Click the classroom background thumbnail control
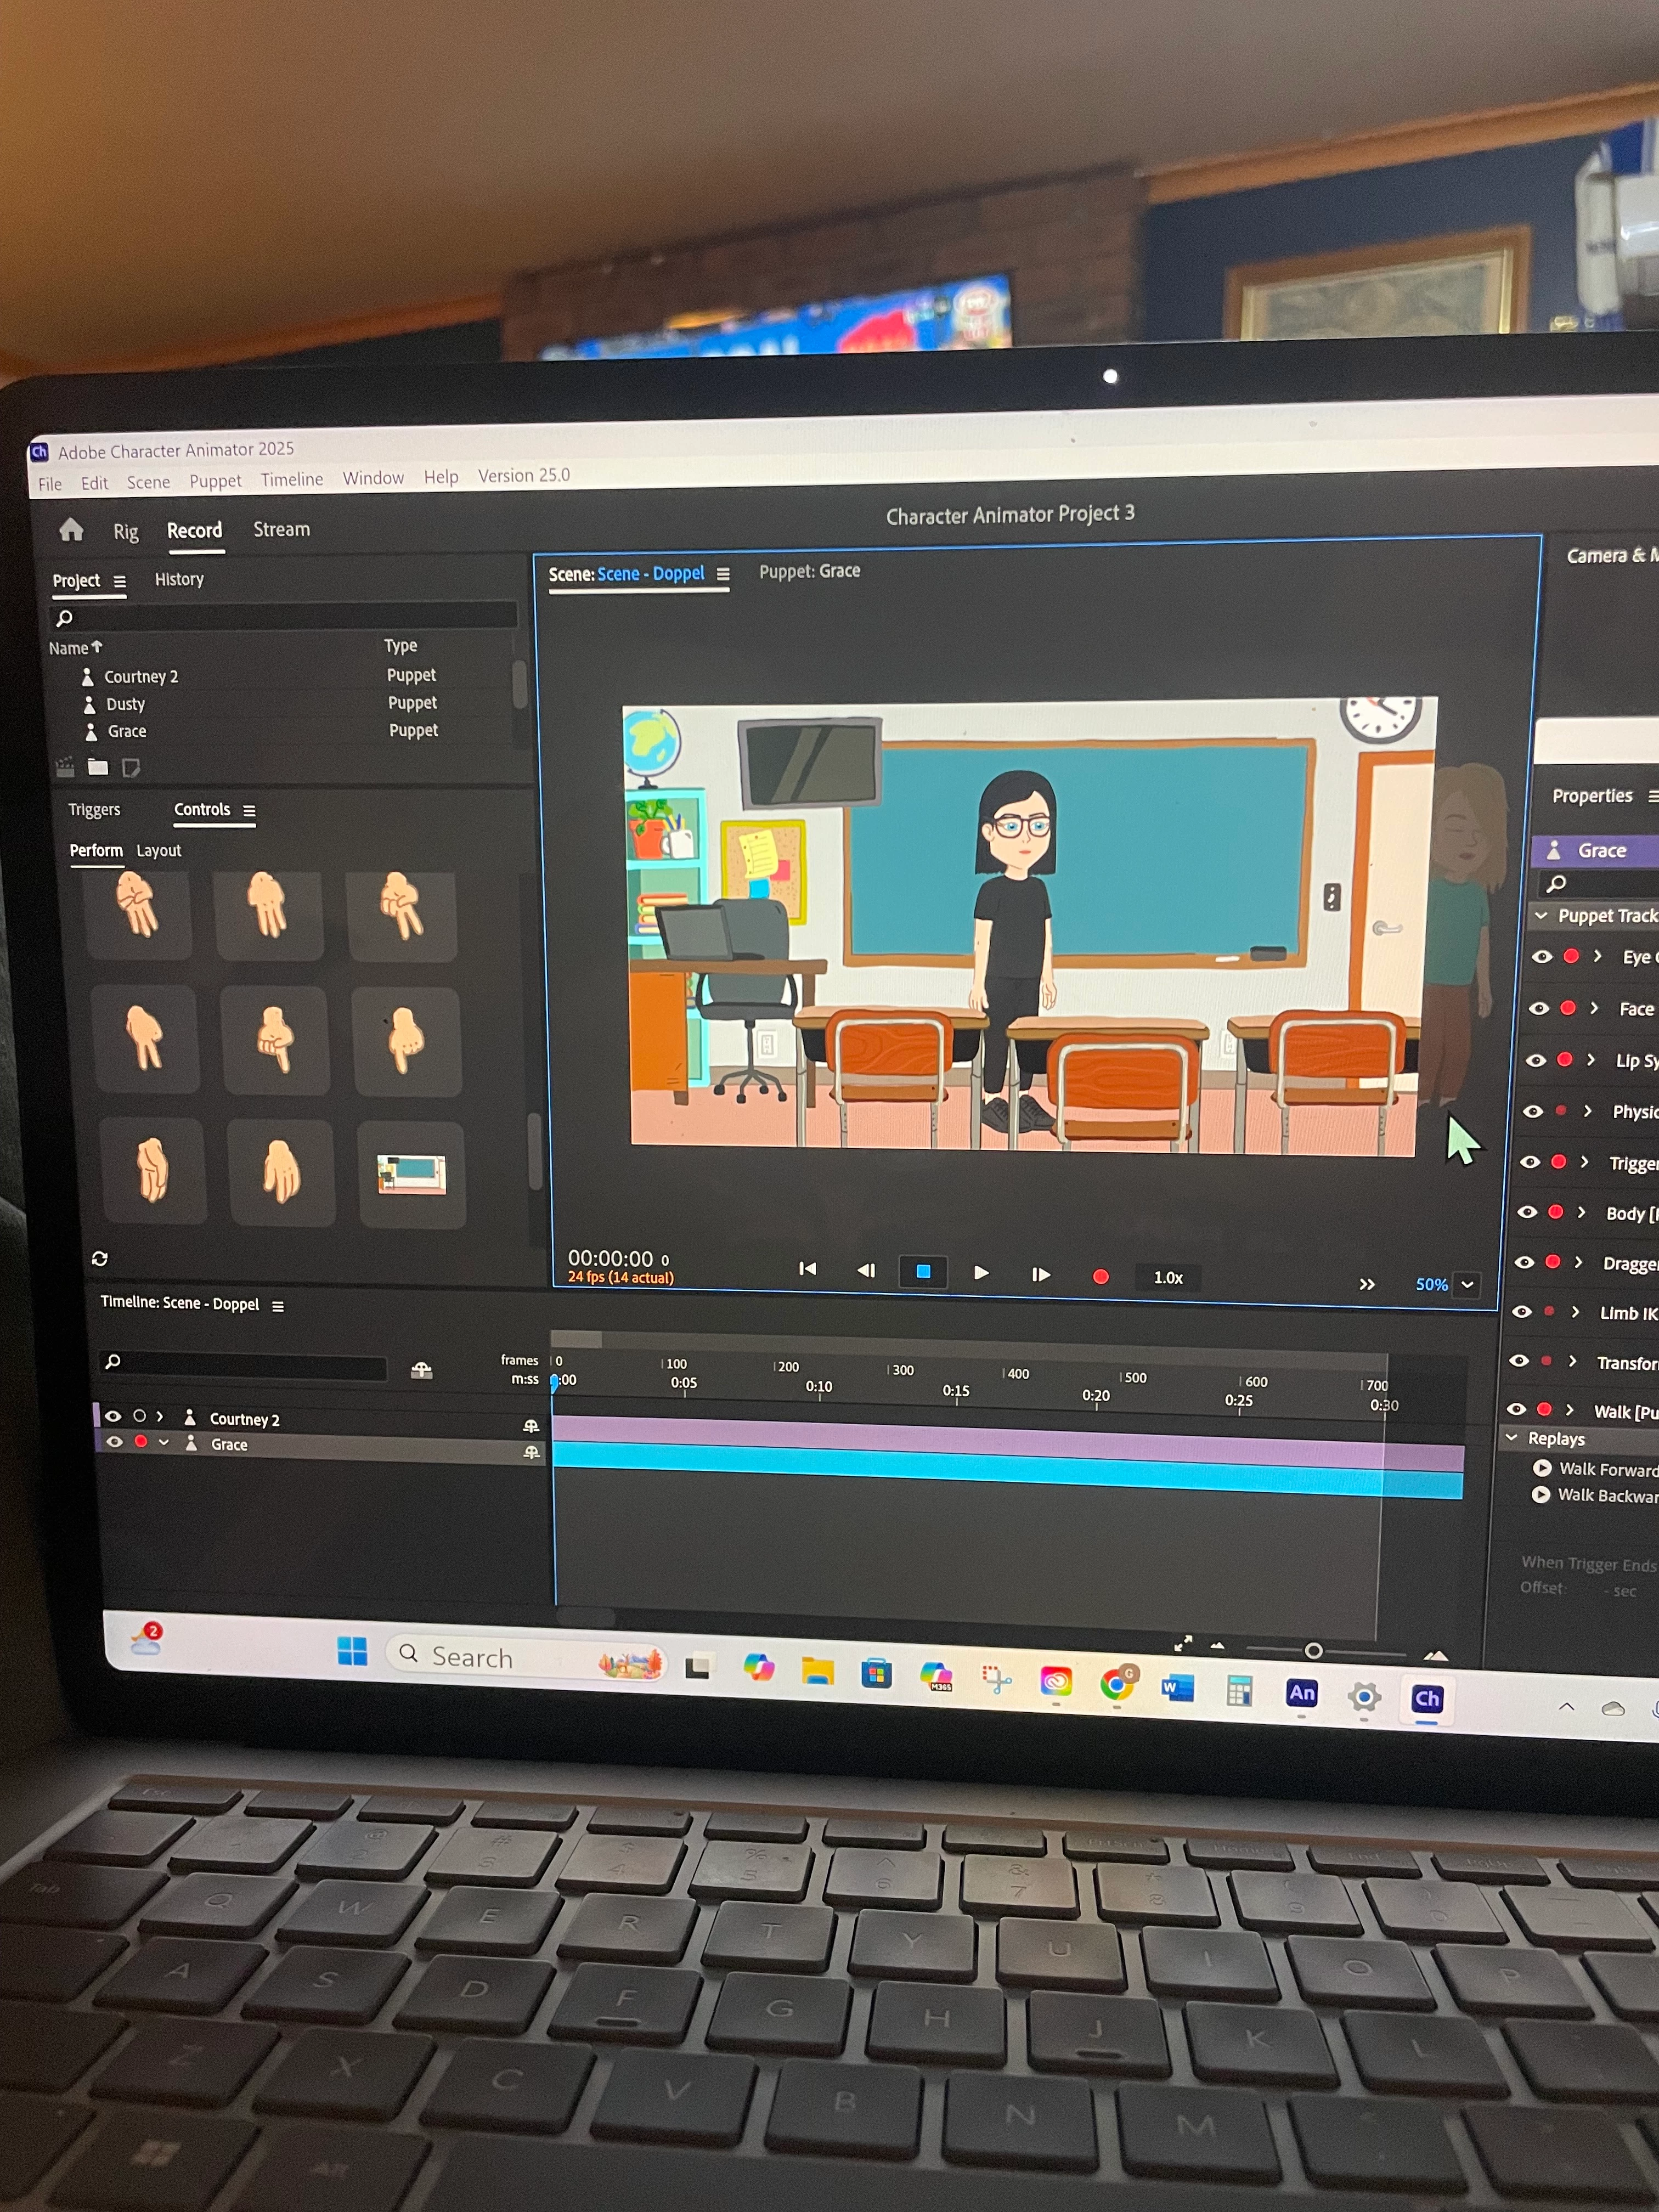Screen dimensions: 1659x2212 [x=411, y=1174]
